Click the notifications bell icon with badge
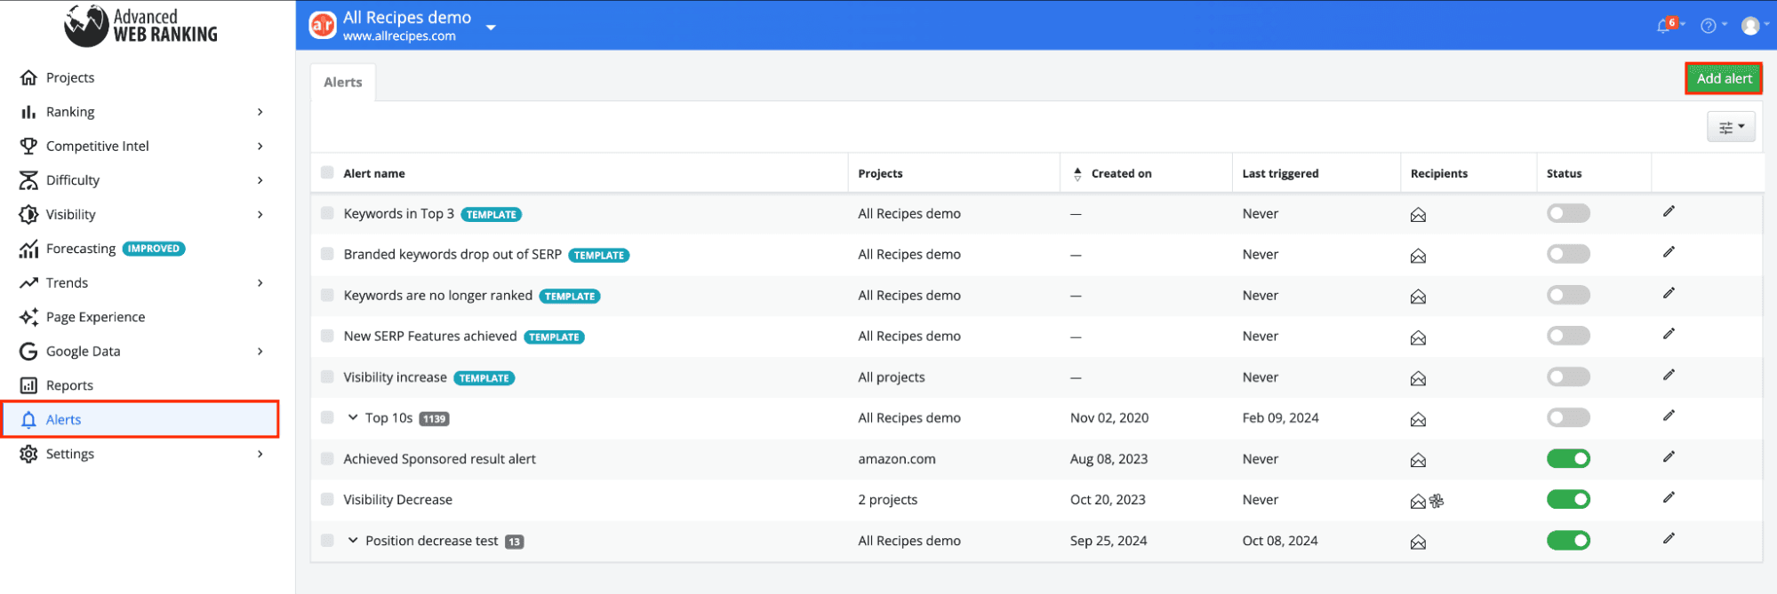The image size is (1777, 594). pyautogui.click(x=1667, y=25)
